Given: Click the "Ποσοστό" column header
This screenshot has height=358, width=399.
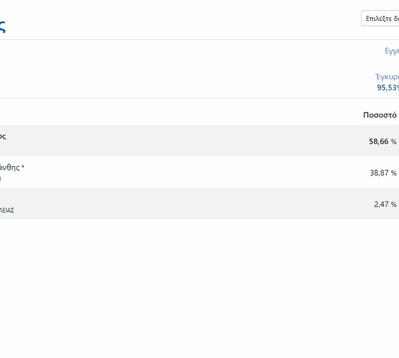Looking at the screenshot, I should pyautogui.click(x=380, y=115).
